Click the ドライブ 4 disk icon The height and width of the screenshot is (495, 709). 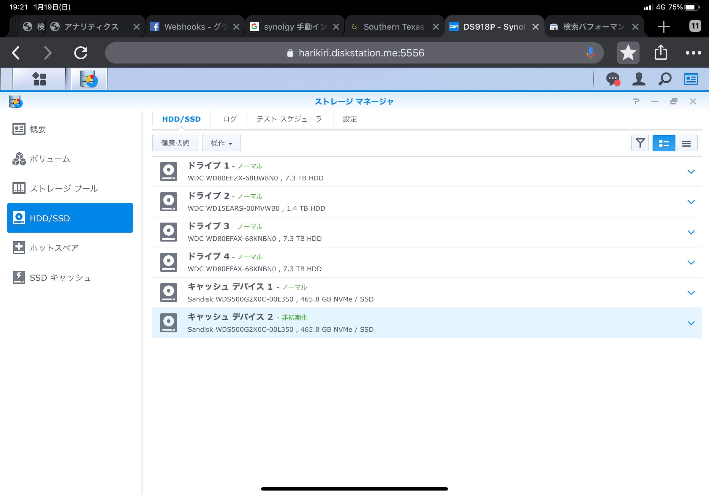click(x=169, y=262)
